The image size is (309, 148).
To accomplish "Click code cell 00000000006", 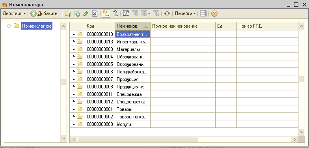I will [100, 72].
